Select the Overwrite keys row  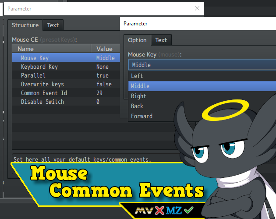[x=66, y=84]
